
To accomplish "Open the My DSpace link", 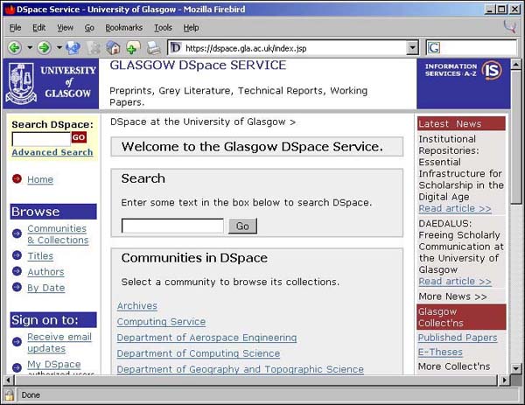I will (54, 364).
